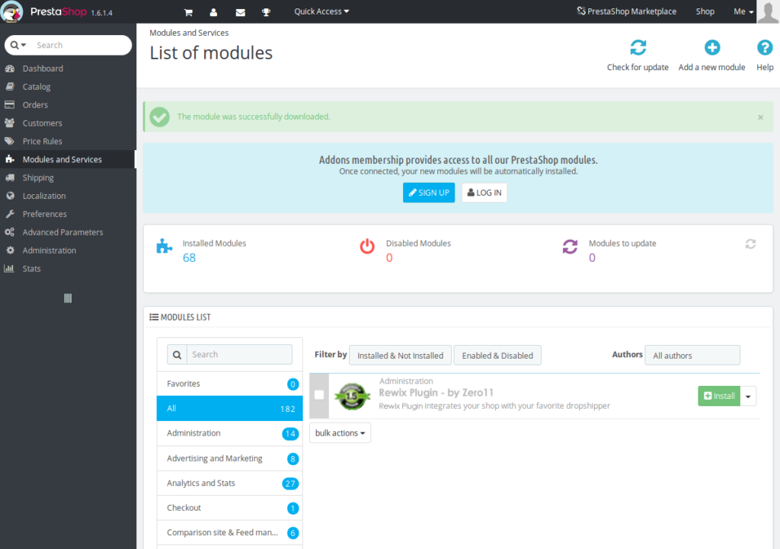The height and width of the screenshot is (549, 780).
Task: Click the Help question mark icon
Action: coord(765,48)
